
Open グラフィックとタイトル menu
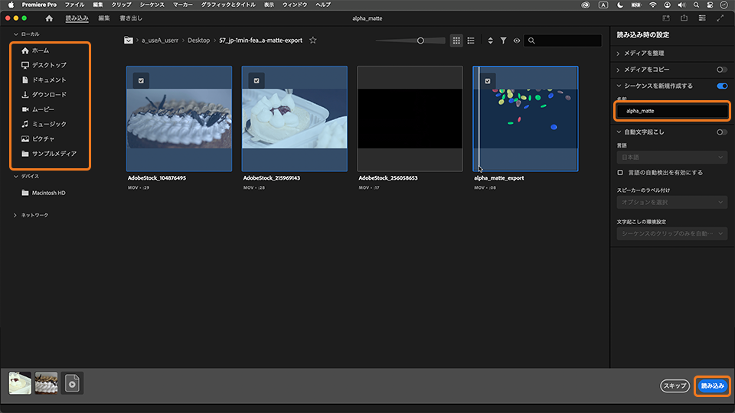(228, 5)
